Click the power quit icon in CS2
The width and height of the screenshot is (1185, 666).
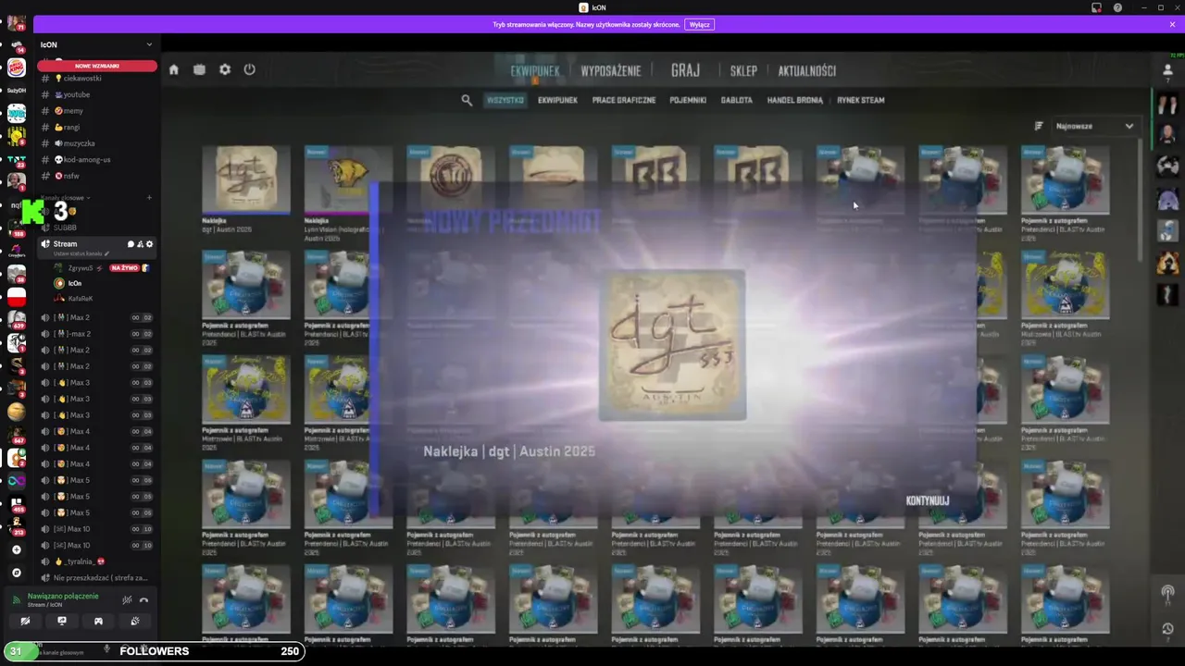[x=250, y=69]
